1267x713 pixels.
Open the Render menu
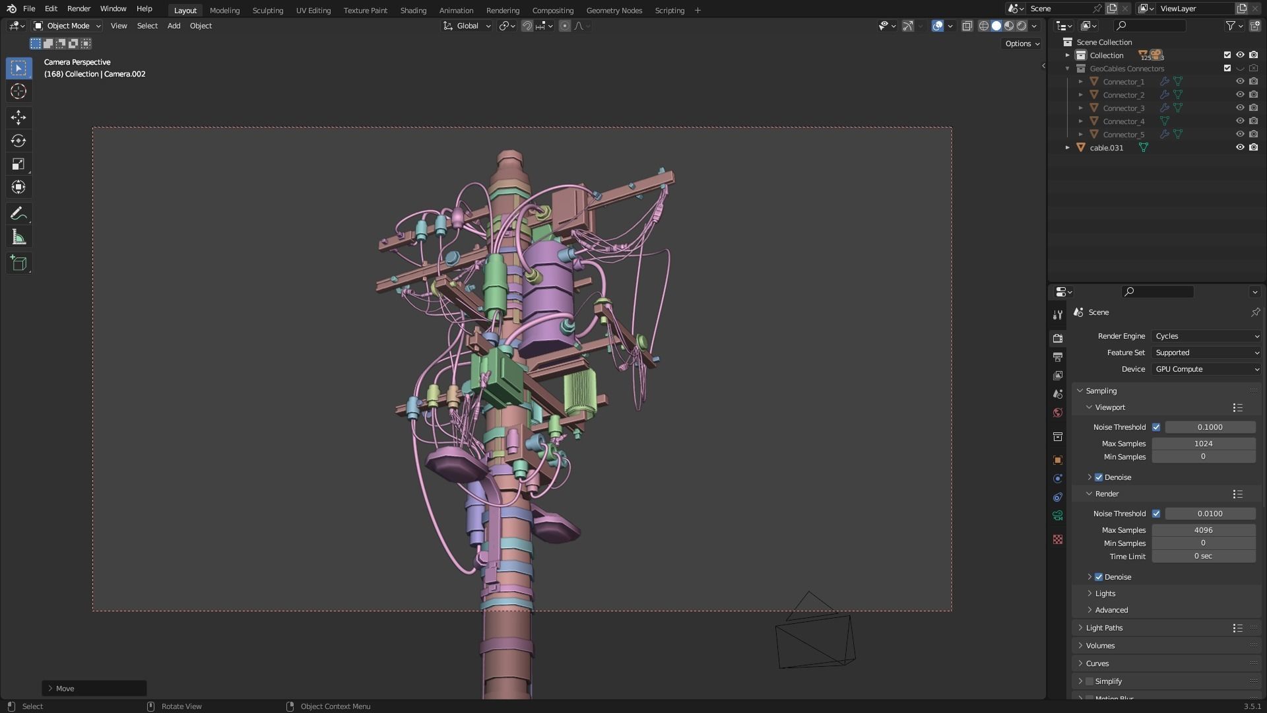pos(79,9)
